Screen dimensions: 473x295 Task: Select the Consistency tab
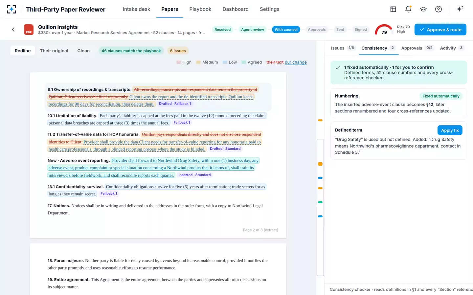tap(378, 48)
